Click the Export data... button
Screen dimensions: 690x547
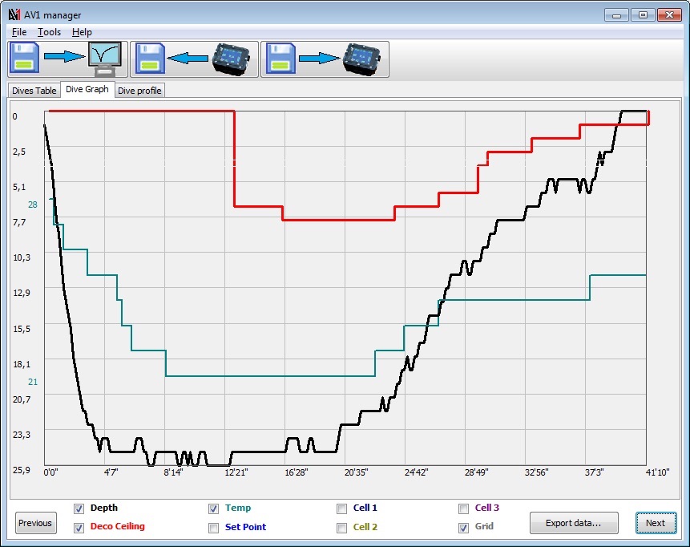(573, 523)
